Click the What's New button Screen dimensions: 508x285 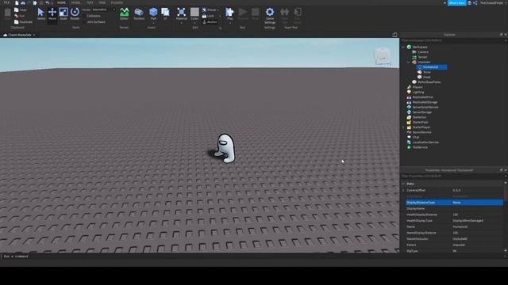click(x=457, y=2)
